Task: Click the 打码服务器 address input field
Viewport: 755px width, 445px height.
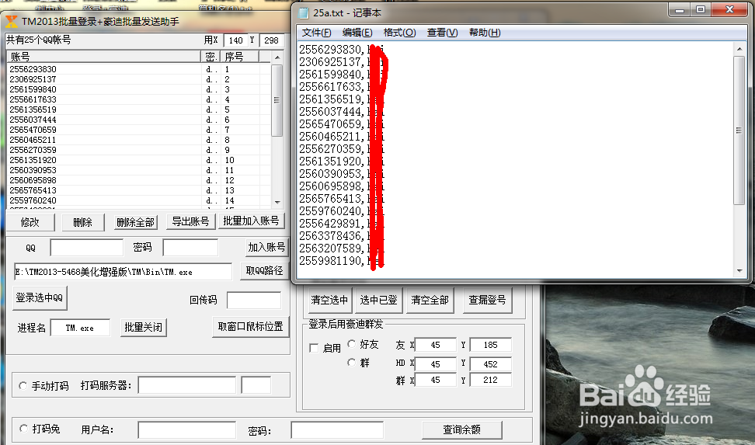Action: click(x=187, y=385)
